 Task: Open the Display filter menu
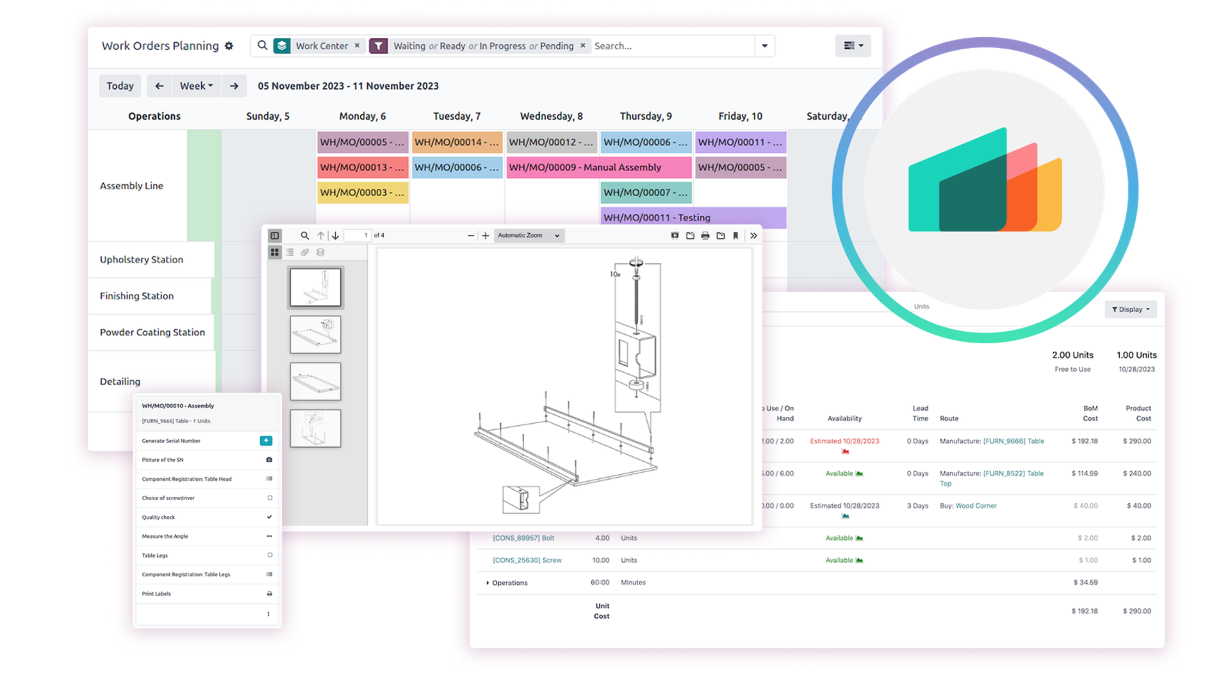1130,309
